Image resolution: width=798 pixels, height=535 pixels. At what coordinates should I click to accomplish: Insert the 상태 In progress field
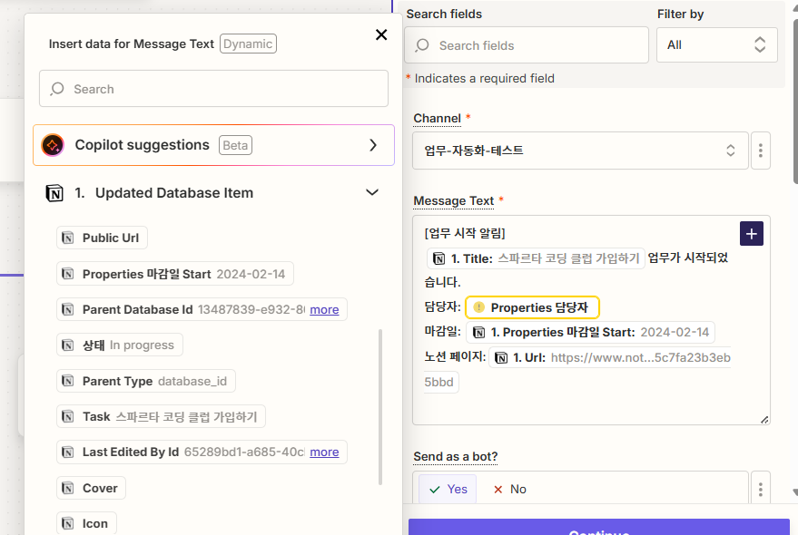coord(120,345)
